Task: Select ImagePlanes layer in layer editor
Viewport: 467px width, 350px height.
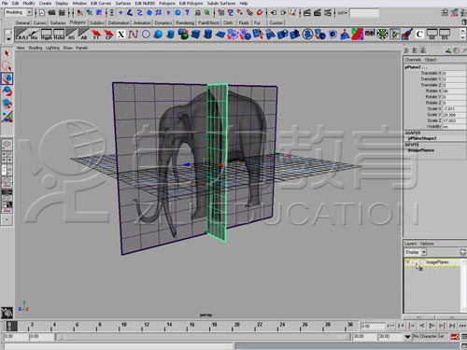Action: coord(437,262)
